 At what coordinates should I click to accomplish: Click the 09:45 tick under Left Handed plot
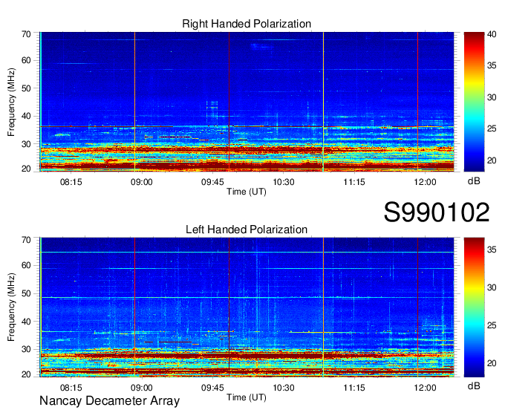point(212,388)
